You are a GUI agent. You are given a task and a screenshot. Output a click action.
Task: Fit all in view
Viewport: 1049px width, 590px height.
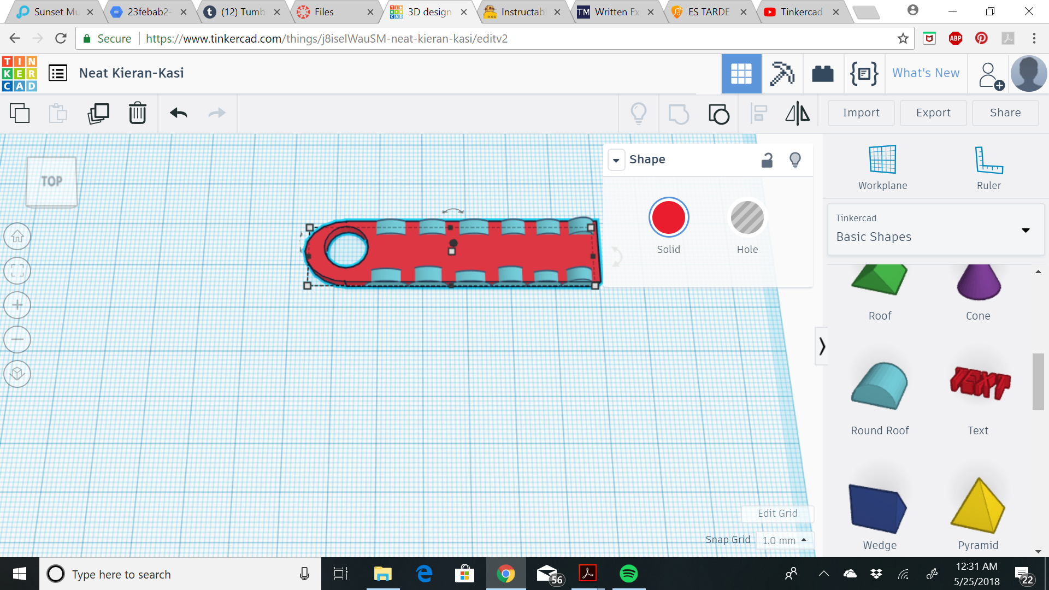(x=17, y=271)
